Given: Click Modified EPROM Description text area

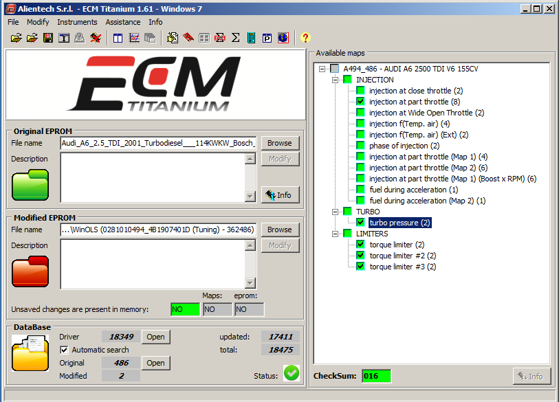Looking at the screenshot, I should tap(153, 264).
